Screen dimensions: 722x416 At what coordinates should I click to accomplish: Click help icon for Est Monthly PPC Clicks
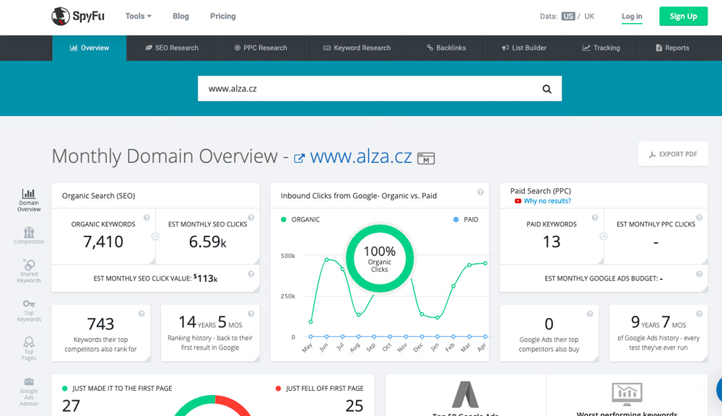tap(700, 218)
